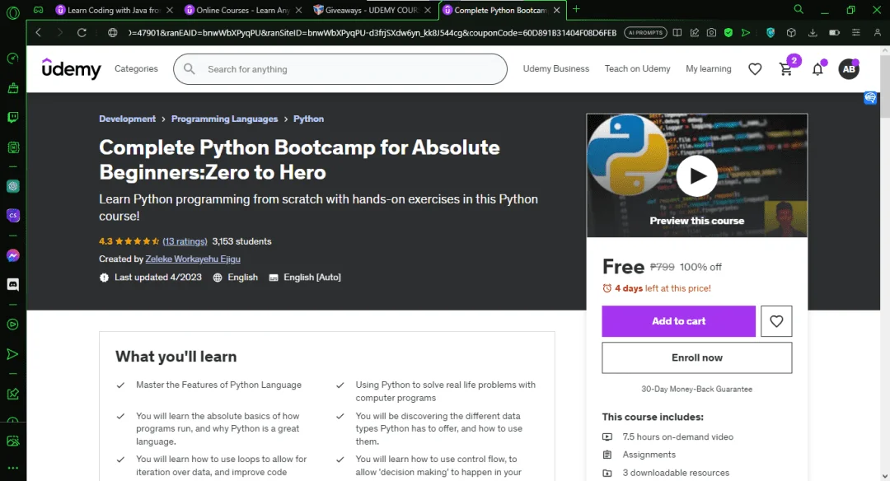The width and height of the screenshot is (890, 481).
Task: Open the Opera GX main menu logo
Action: click(x=12, y=12)
